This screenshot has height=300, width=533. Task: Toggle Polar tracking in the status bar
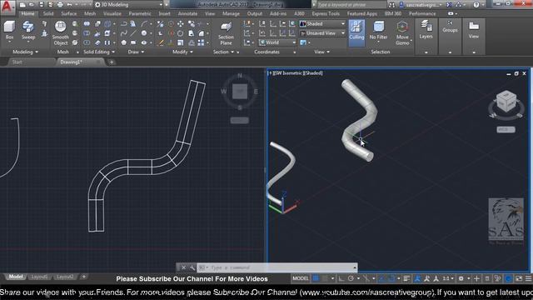coord(351,278)
